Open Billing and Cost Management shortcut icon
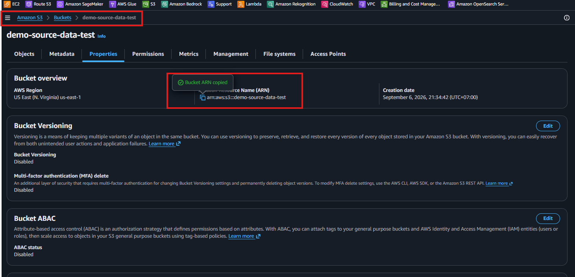 (384, 4)
